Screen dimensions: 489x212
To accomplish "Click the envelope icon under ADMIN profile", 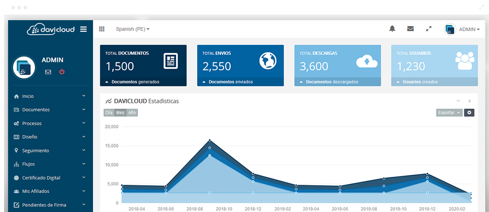I will [x=48, y=72].
